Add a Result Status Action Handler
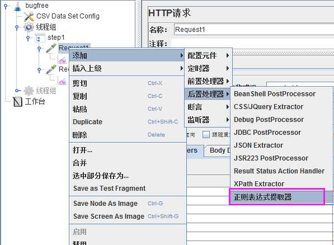Image resolution: width=334 pixels, height=245 pixels. coord(281,171)
